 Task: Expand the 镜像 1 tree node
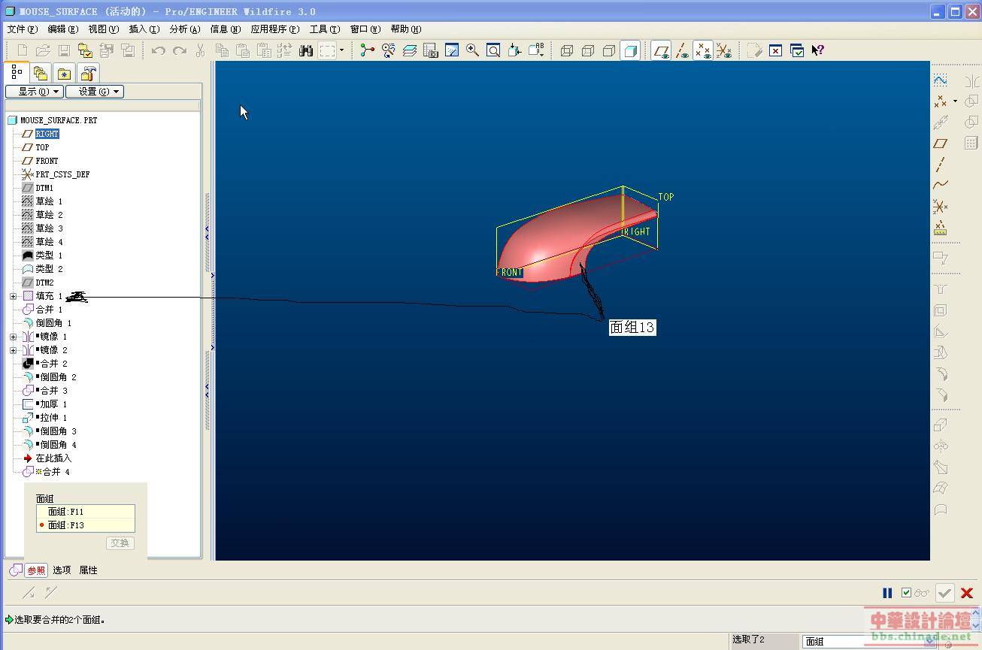click(13, 337)
